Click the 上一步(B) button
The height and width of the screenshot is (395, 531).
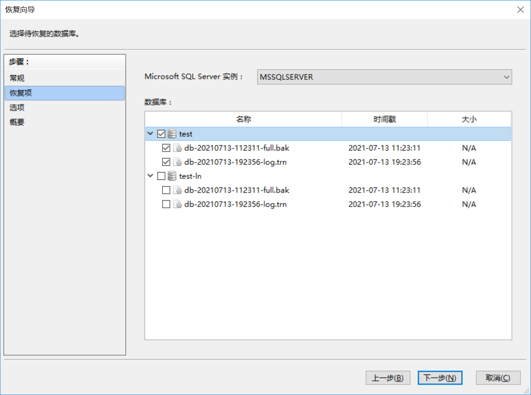click(x=388, y=378)
